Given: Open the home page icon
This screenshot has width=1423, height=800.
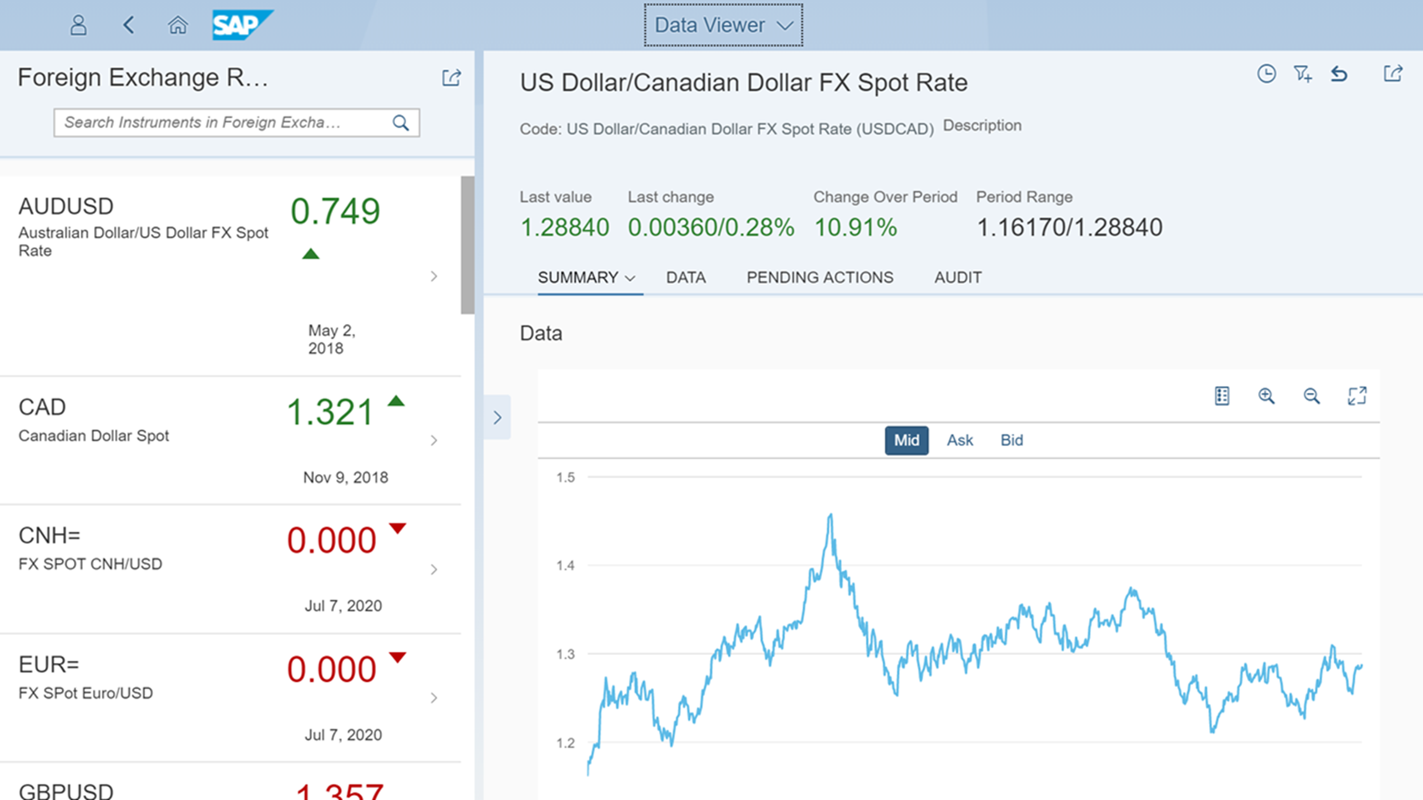Looking at the screenshot, I should (x=177, y=25).
